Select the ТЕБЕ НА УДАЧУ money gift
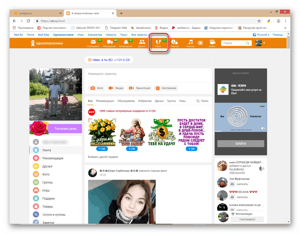The width and height of the screenshot is (300, 234). point(162,132)
